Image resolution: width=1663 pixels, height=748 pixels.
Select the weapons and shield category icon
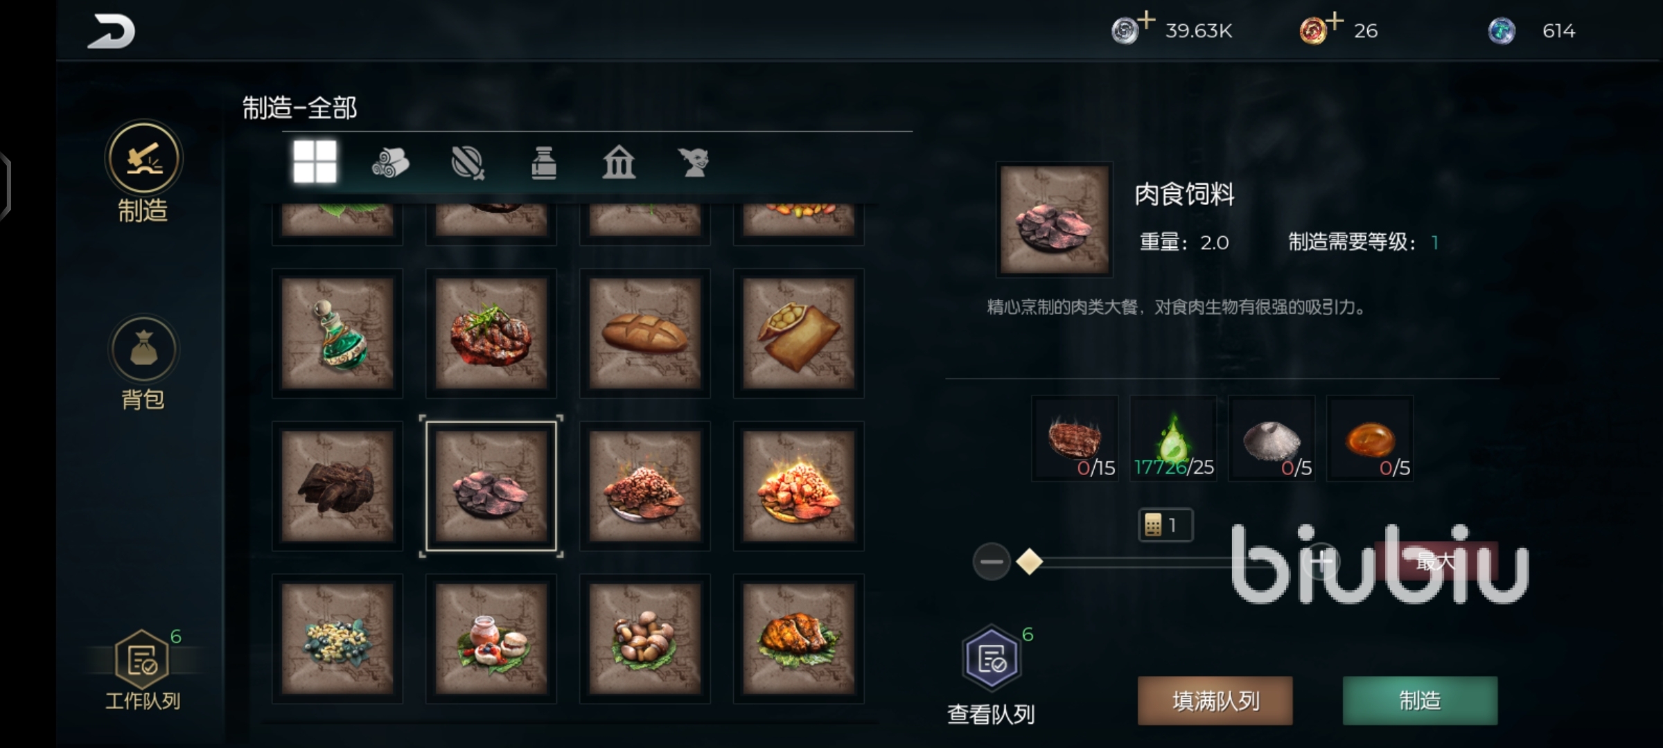468,163
